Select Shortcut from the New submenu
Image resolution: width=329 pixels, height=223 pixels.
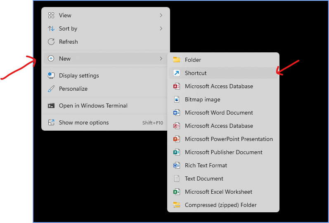[196, 73]
